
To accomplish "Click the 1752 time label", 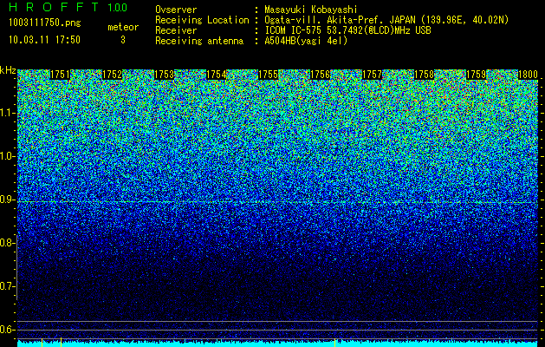I will click(x=113, y=75).
